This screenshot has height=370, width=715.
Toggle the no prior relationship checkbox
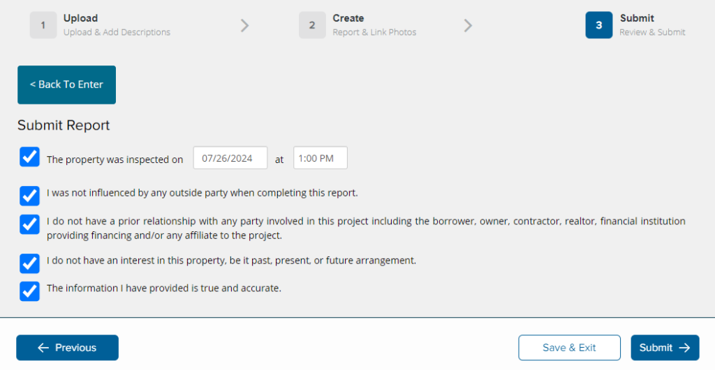(x=29, y=224)
